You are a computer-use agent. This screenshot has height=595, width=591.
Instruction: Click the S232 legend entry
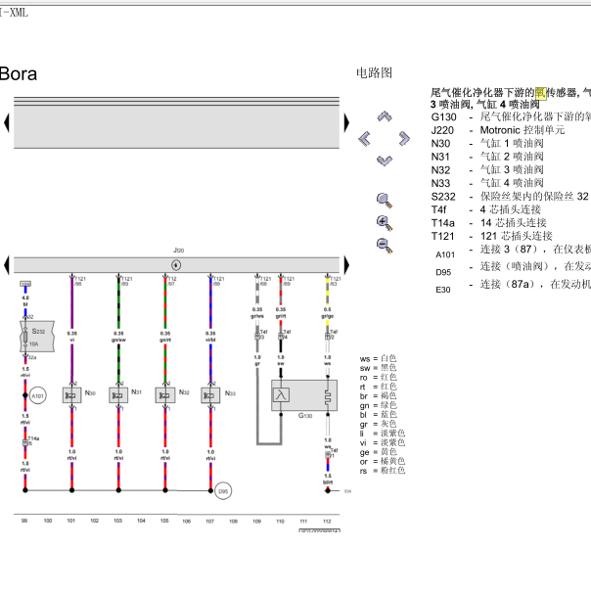point(510,196)
